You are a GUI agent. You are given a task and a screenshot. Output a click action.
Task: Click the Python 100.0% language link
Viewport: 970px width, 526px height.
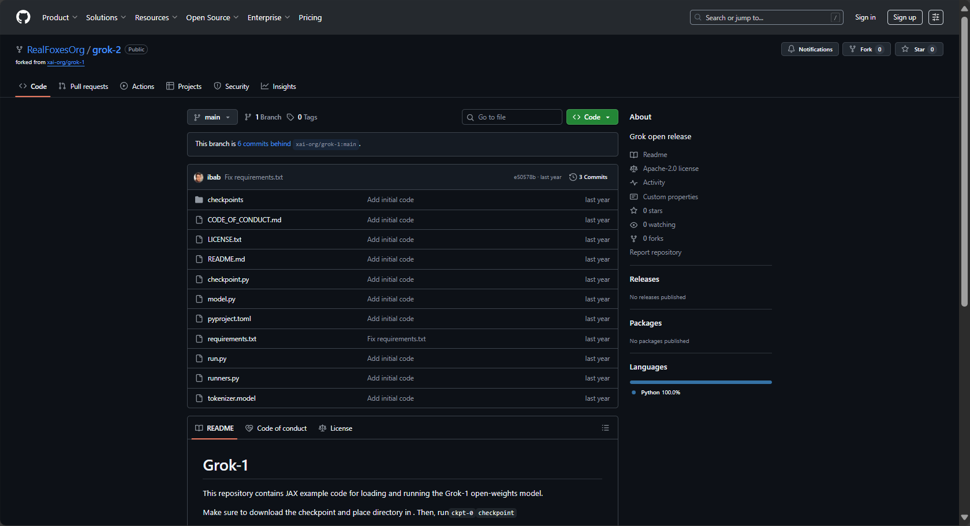click(656, 393)
